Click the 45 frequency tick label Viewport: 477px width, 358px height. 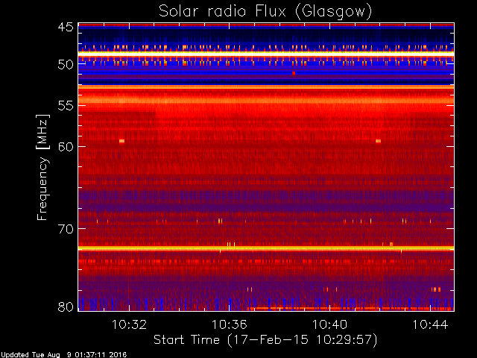pyautogui.click(x=66, y=28)
